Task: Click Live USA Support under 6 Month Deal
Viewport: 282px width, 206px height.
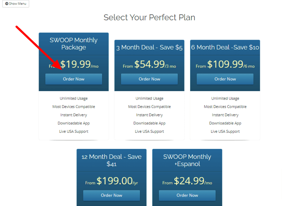Action: [x=225, y=131]
